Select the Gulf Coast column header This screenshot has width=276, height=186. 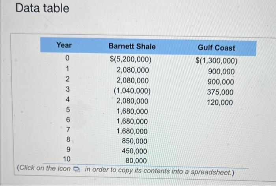coord(216,48)
